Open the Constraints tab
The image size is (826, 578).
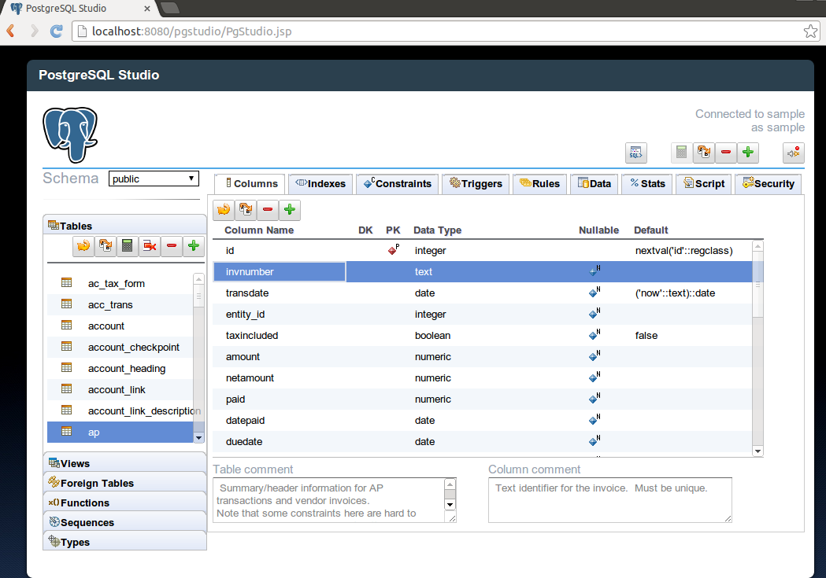click(x=398, y=184)
